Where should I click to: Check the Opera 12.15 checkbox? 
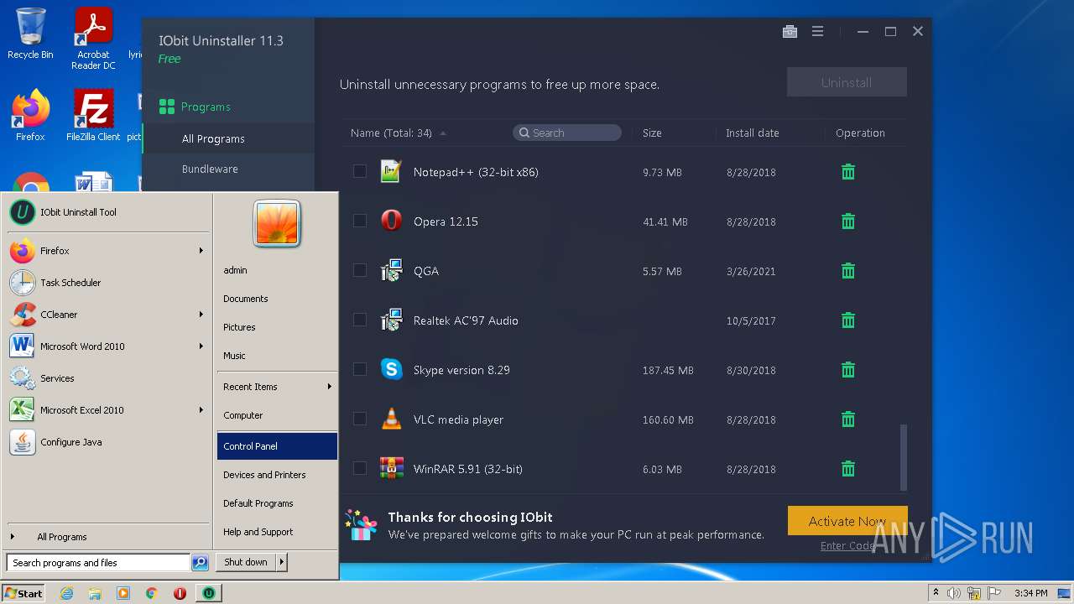point(360,221)
